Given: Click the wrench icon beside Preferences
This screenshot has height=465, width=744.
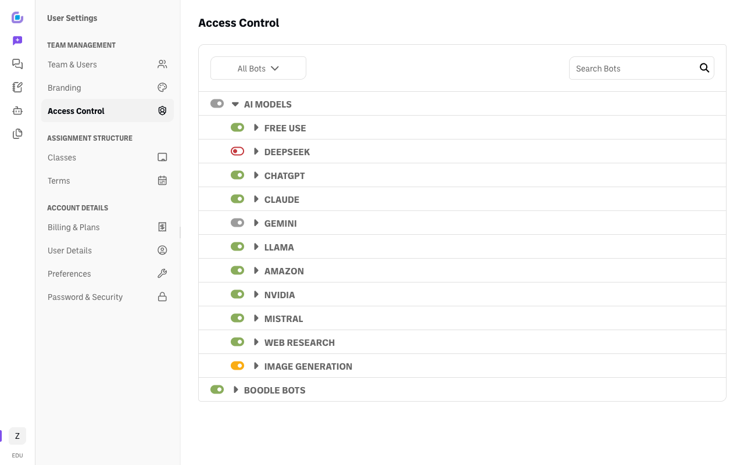Looking at the screenshot, I should coord(162,273).
